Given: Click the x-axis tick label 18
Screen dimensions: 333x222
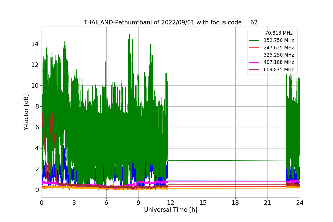Looking at the screenshot, I should click(235, 203).
